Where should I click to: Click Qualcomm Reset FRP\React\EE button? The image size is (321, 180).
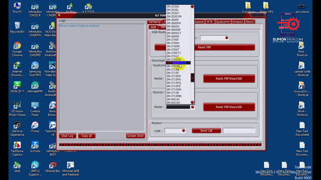point(229,79)
